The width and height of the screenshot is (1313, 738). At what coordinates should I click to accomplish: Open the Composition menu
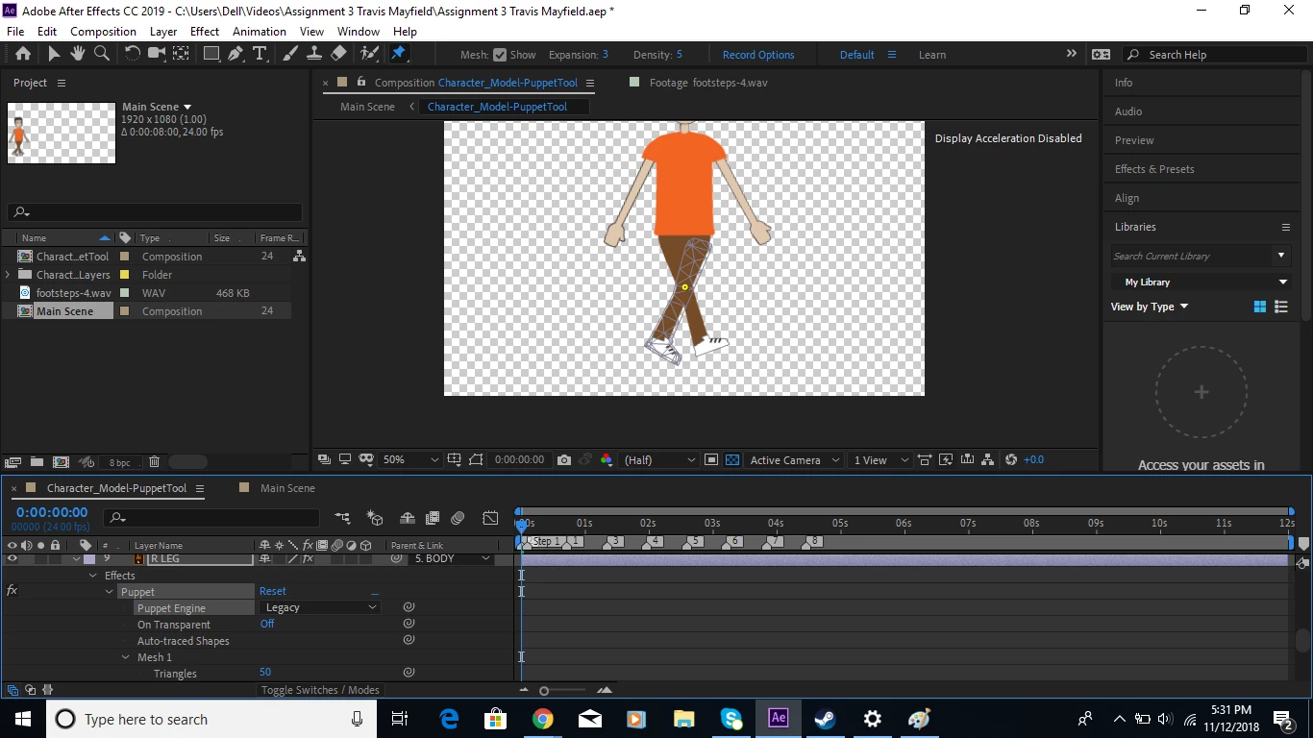pos(103,32)
